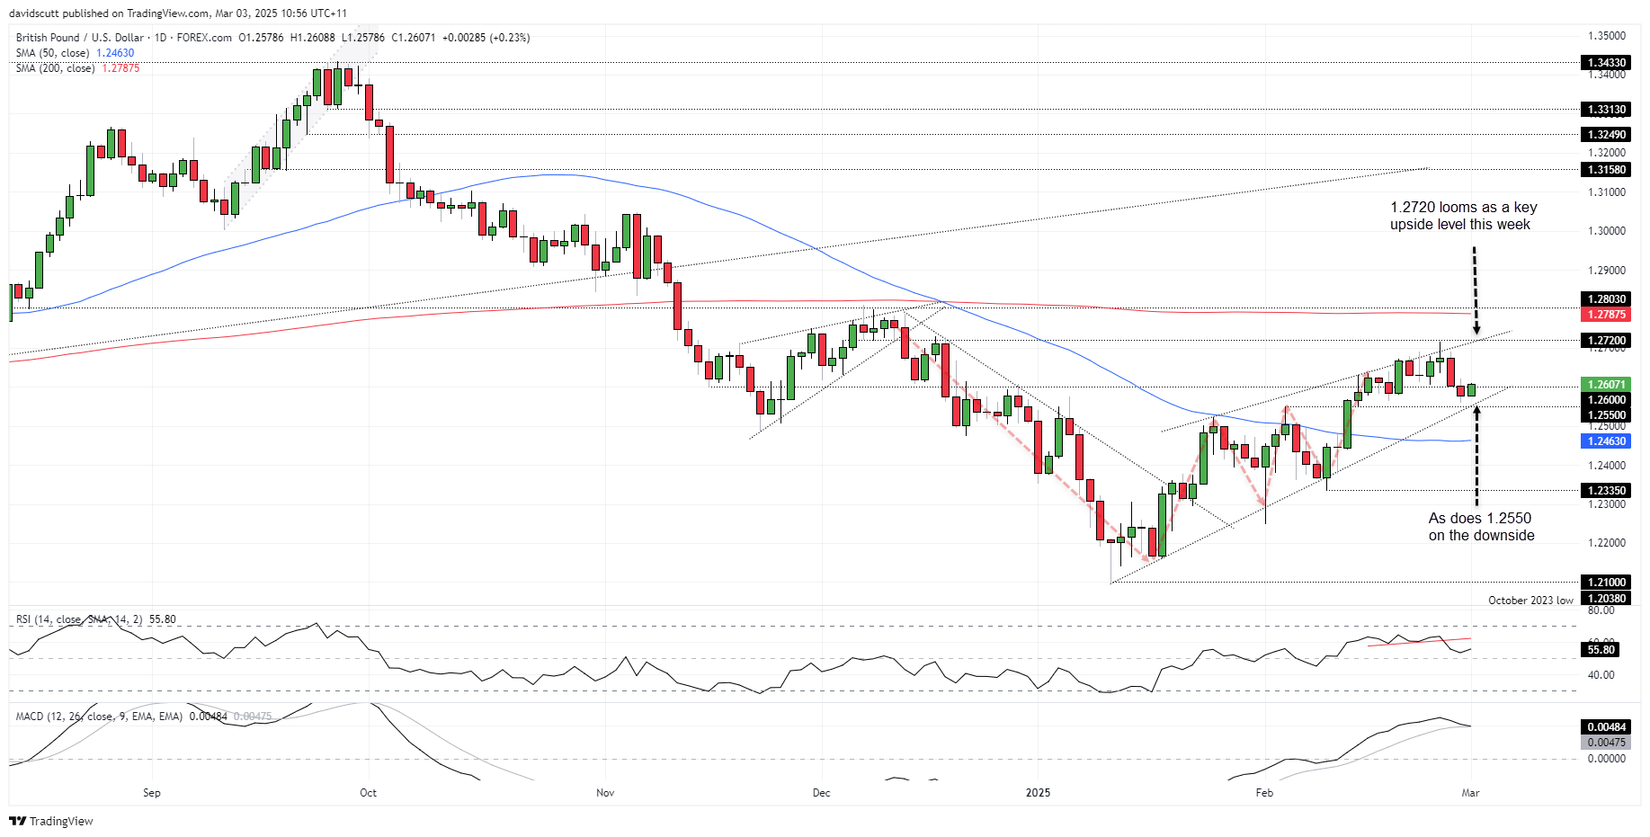Click the 1.31580 price level label
Viewport: 1650px width, 837px height.
(1606, 170)
